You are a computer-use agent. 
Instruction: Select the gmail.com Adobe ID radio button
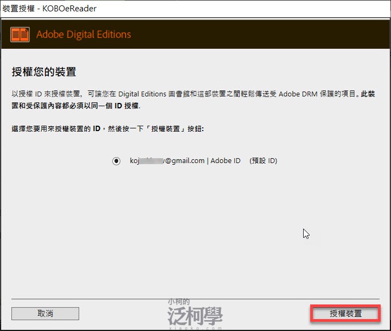(116, 161)
